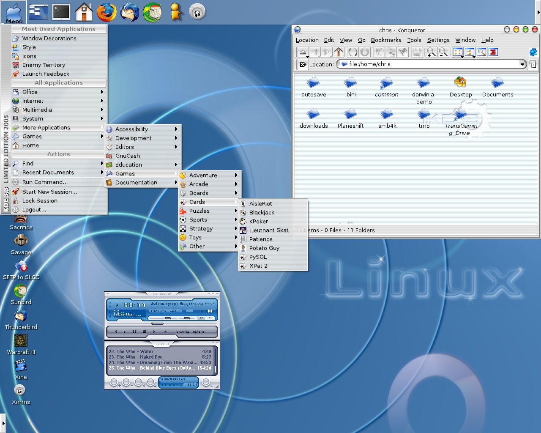Adjust the XMMS balance slider
The image size is (541, 433).
(187, 318)
